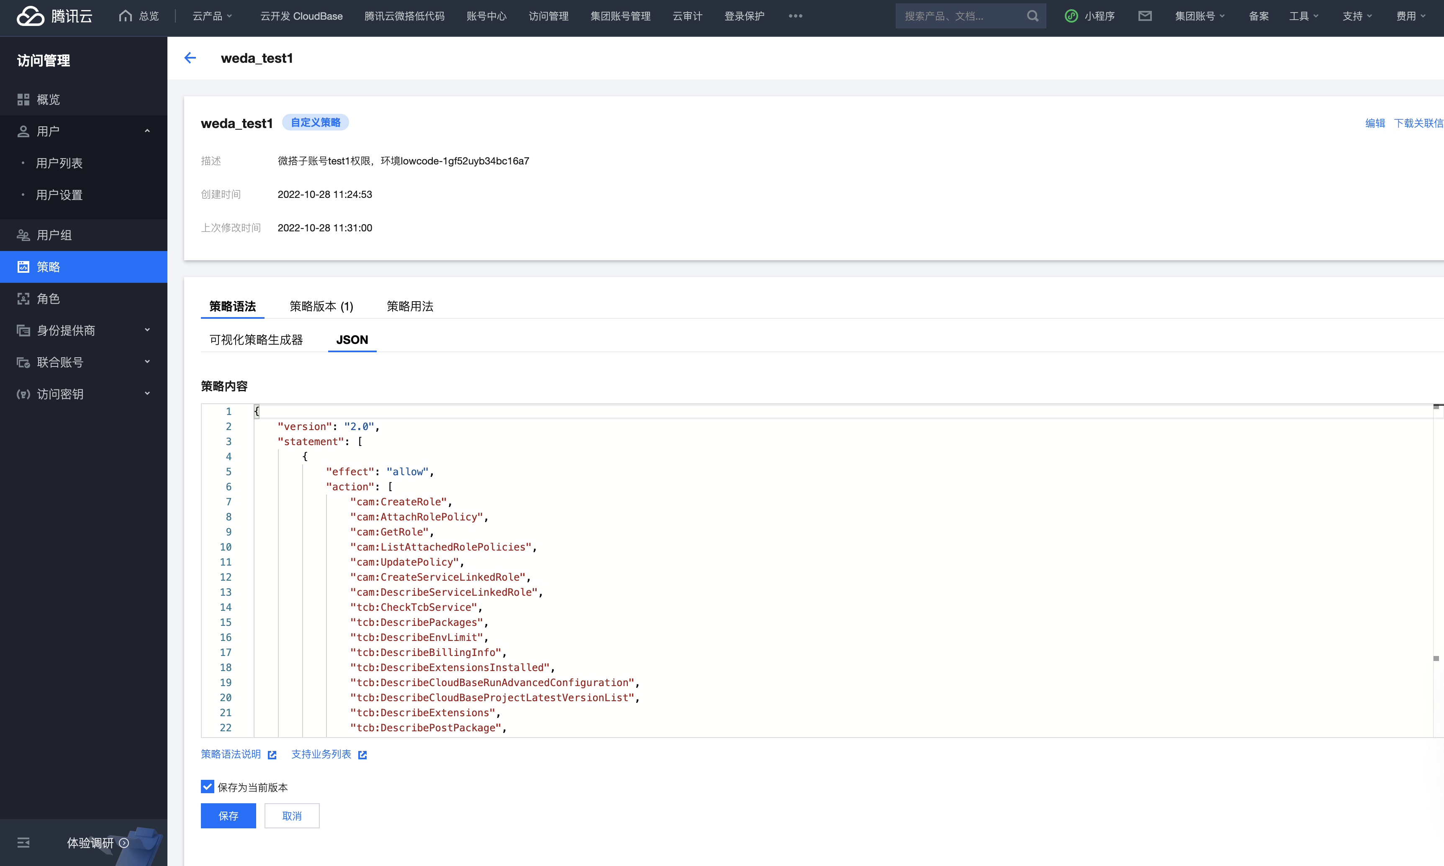
Task: Click the 访问密钥 key icon
Action: pyautogui.click(x=23, y=394)
